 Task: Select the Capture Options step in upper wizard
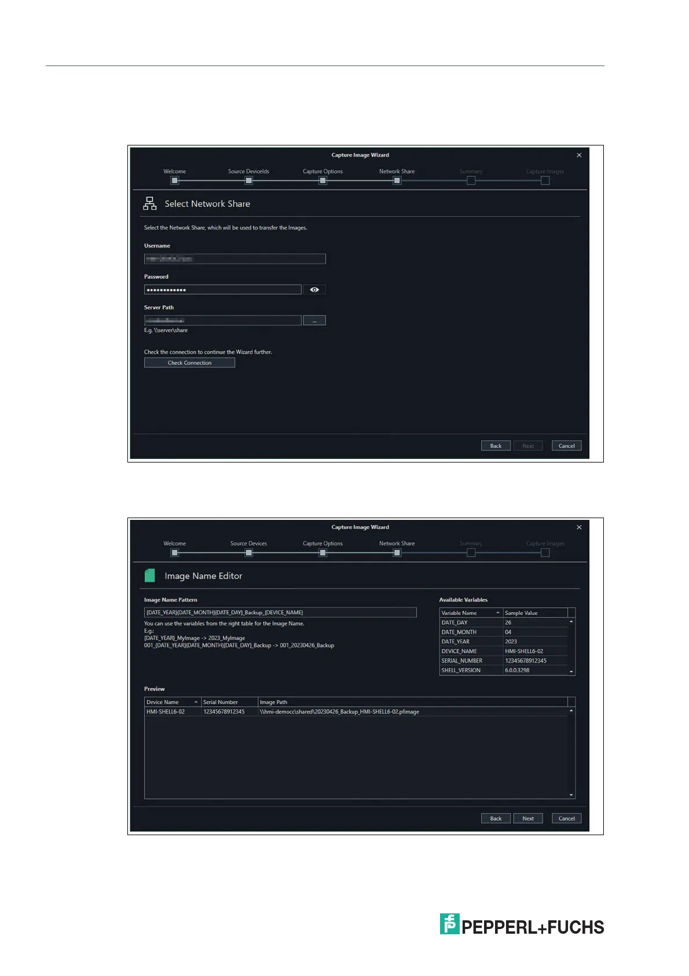pyautogui.click(x=322, y=180)
